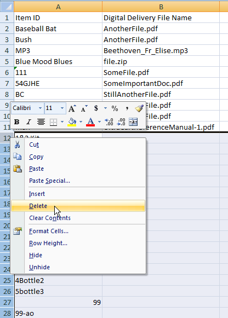Decrease decimal places in mini toolbar

pyautogui.click(x=121, y=122)
